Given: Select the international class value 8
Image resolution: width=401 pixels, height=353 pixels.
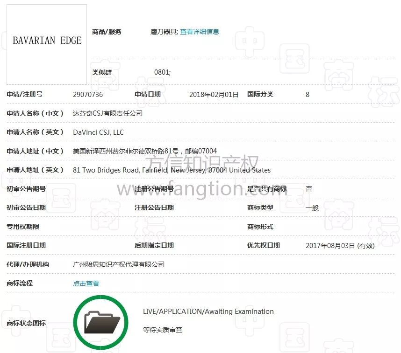Looking at the screenshot, I should (x=308, y=95).
